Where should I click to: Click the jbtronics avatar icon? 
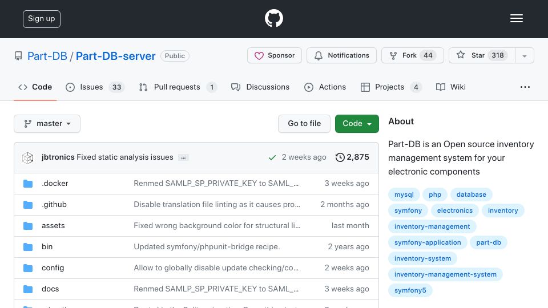coord(27,158)
